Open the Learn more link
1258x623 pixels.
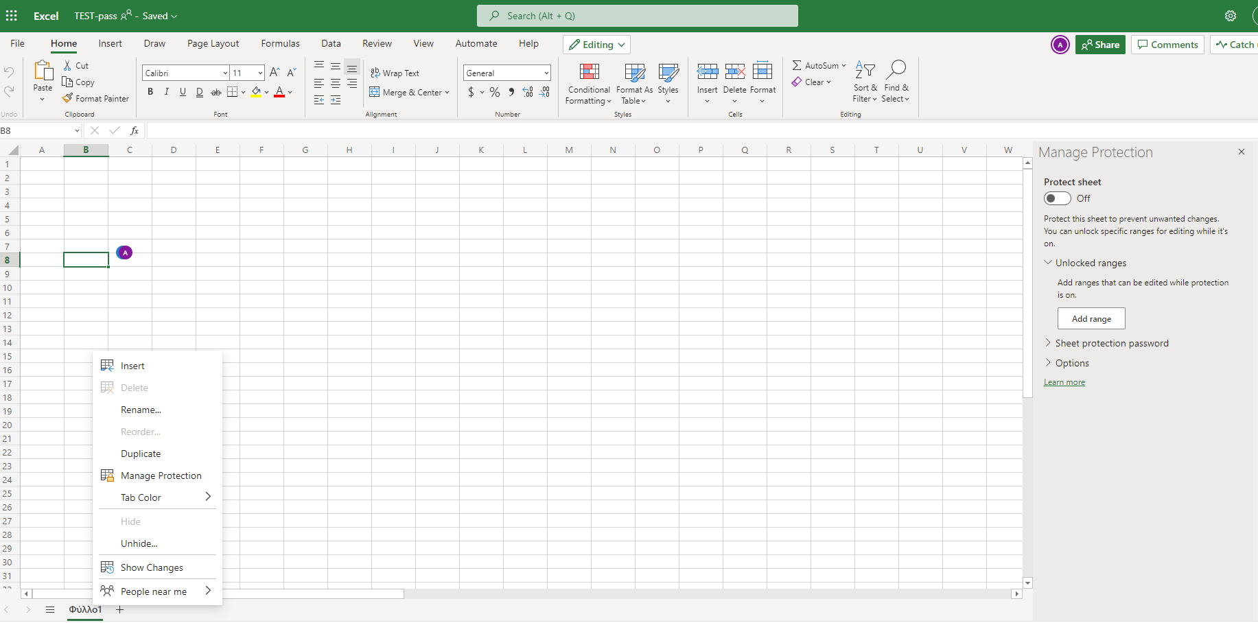1064,381
